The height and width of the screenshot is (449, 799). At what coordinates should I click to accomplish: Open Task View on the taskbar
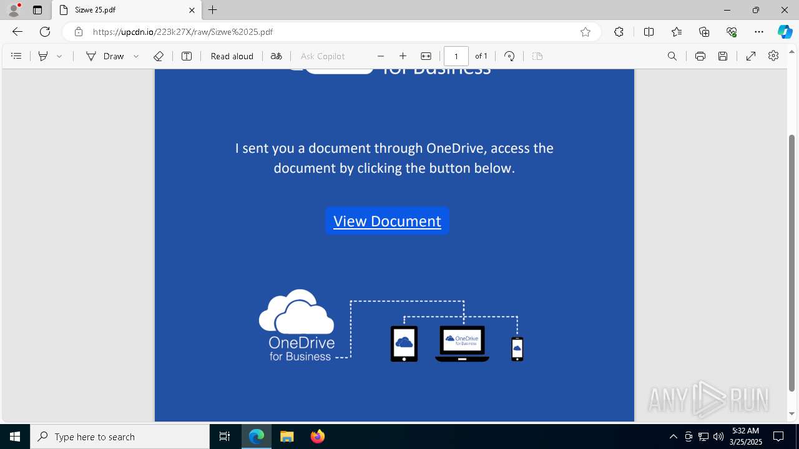[x=225, y=437]
